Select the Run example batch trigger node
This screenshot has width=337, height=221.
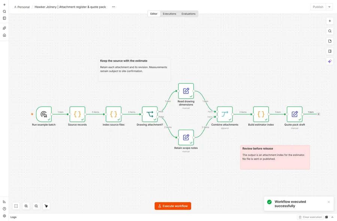[44, 114]
